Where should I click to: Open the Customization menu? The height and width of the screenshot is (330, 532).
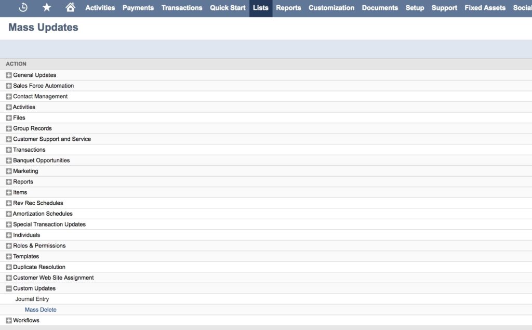(x=331, y=8)
